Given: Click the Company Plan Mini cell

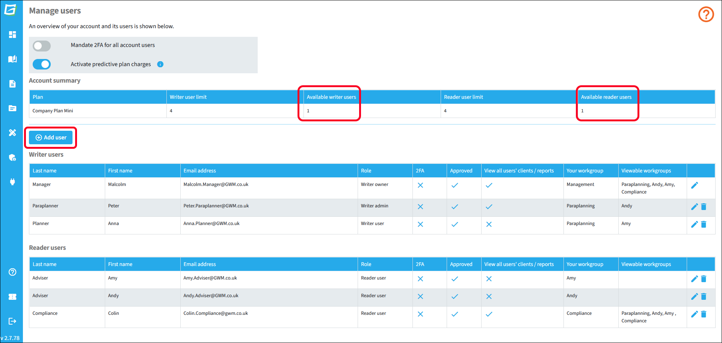Looking at the screenshot, I should coord(98,111).
